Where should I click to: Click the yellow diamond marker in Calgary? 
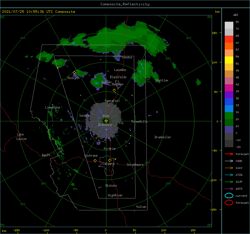tap(110, 160)
